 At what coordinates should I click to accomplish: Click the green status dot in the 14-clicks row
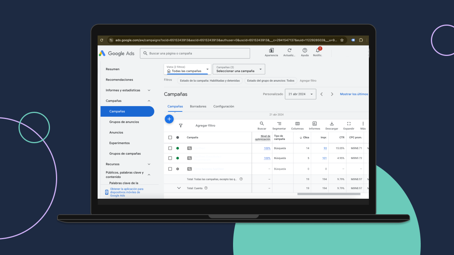(177, 148)
